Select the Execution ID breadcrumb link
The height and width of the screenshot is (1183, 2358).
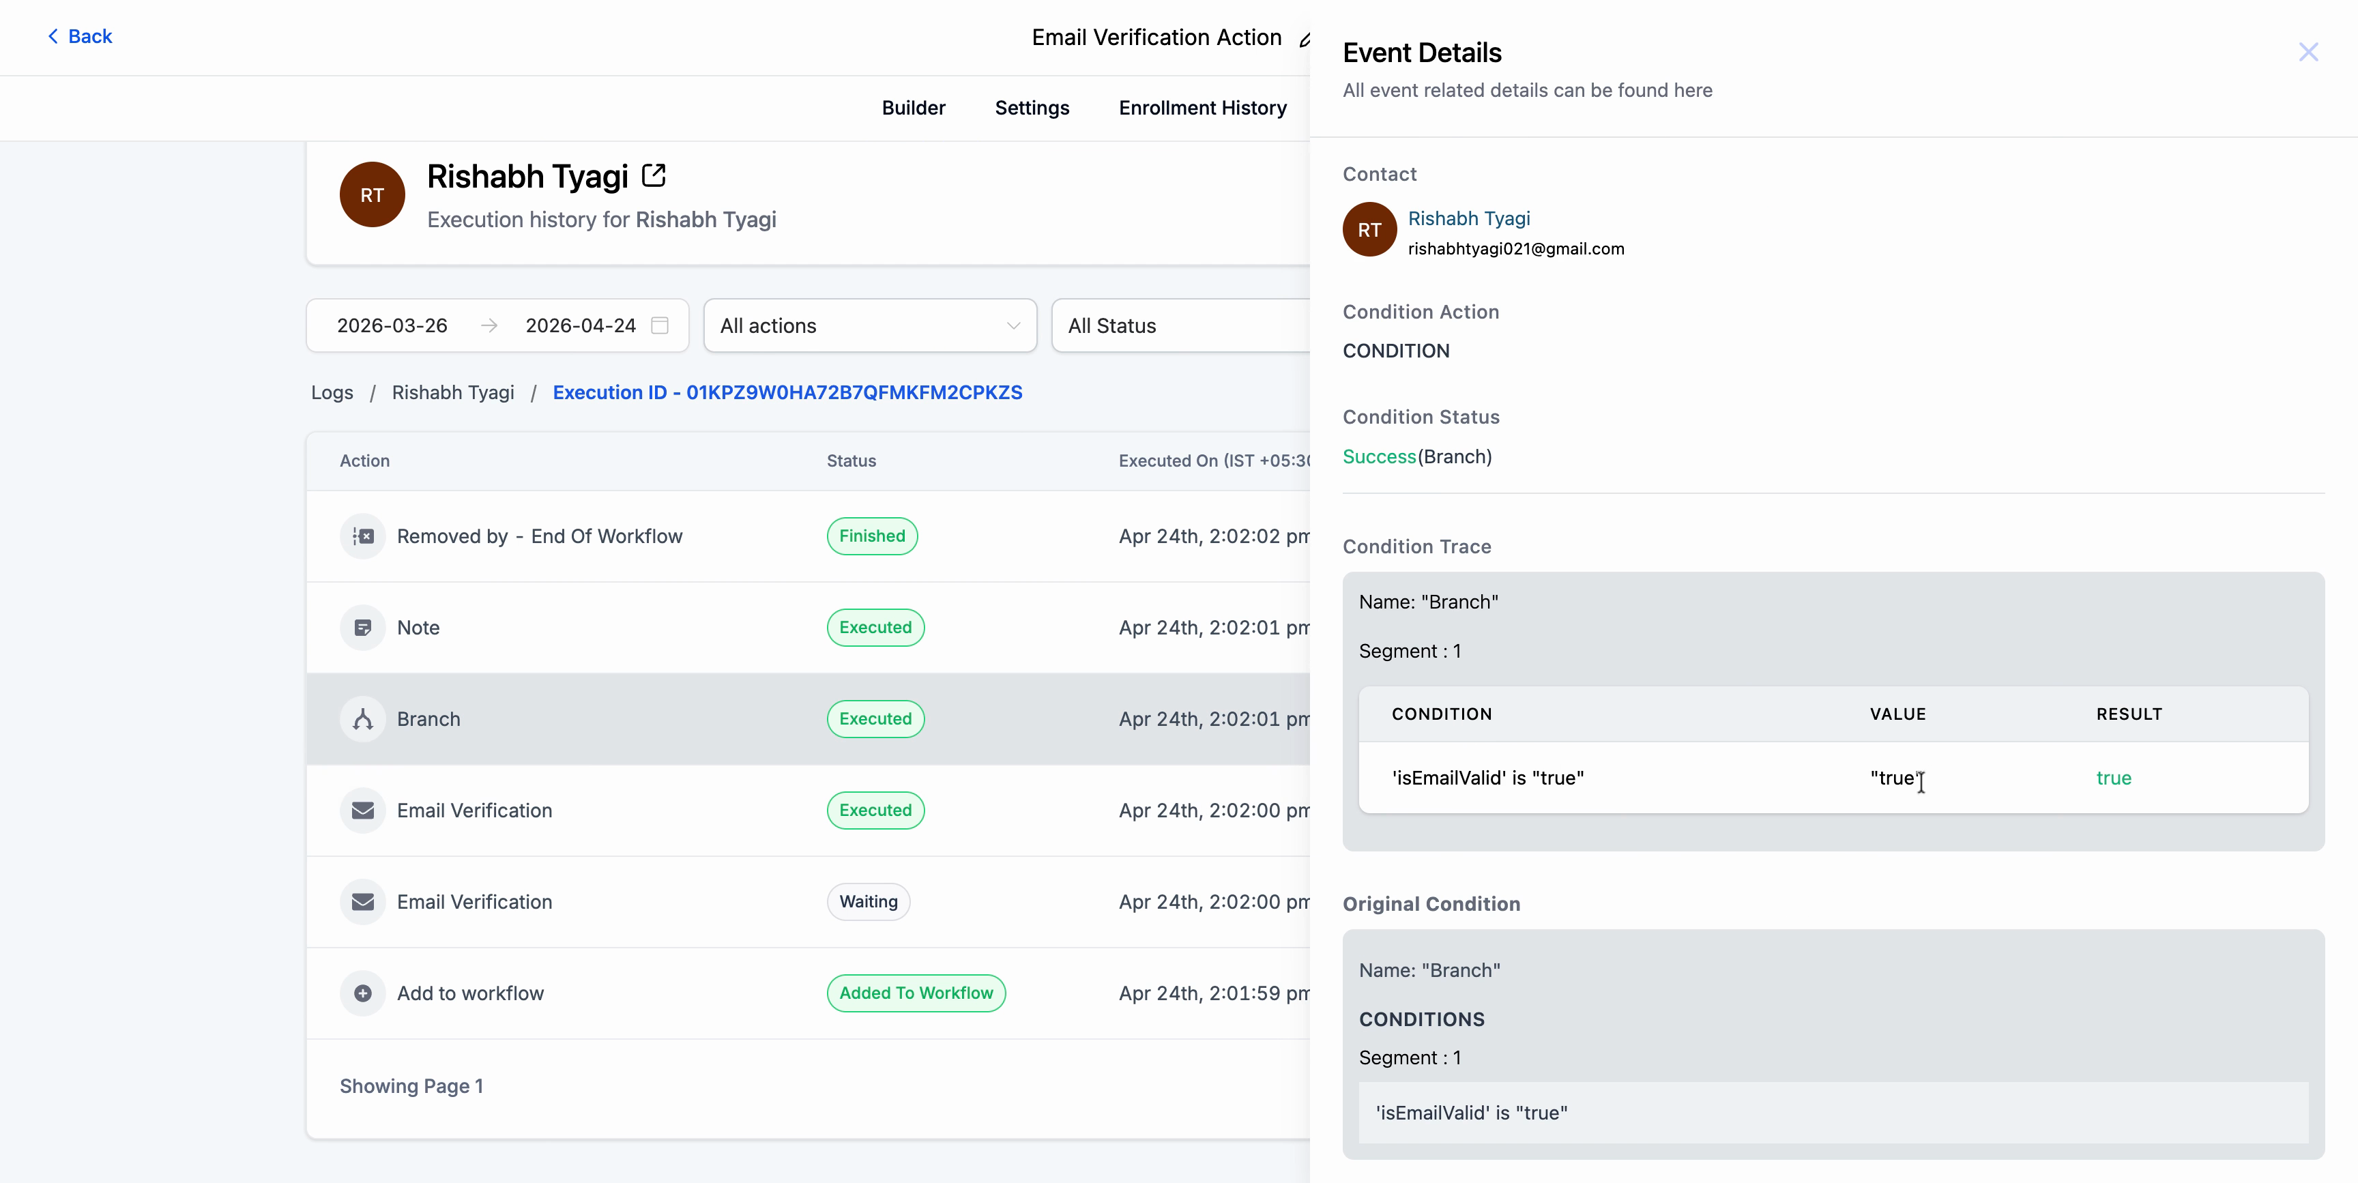point(788,392)
